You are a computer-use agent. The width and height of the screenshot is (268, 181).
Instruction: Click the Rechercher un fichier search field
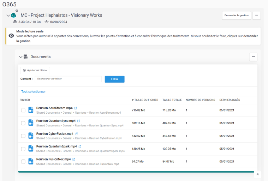point(68,79)
